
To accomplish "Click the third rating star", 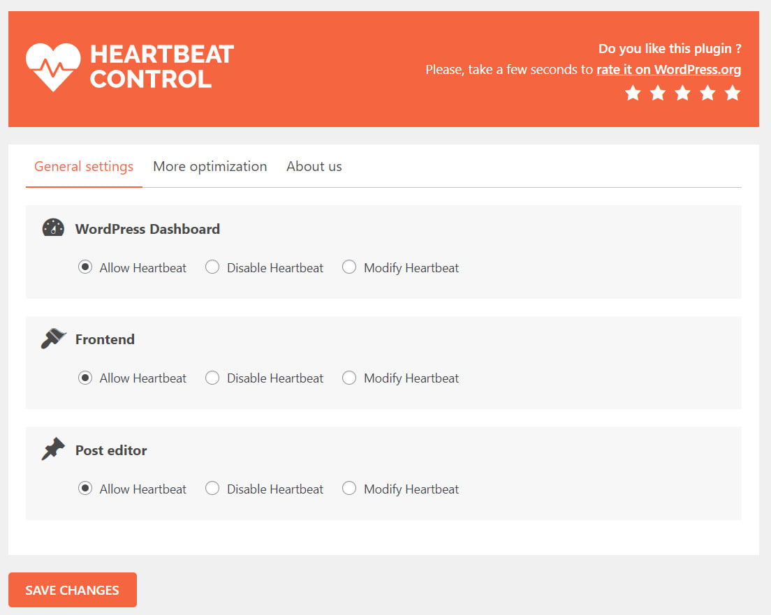I will pyautogui.click(x=682, y=92).
